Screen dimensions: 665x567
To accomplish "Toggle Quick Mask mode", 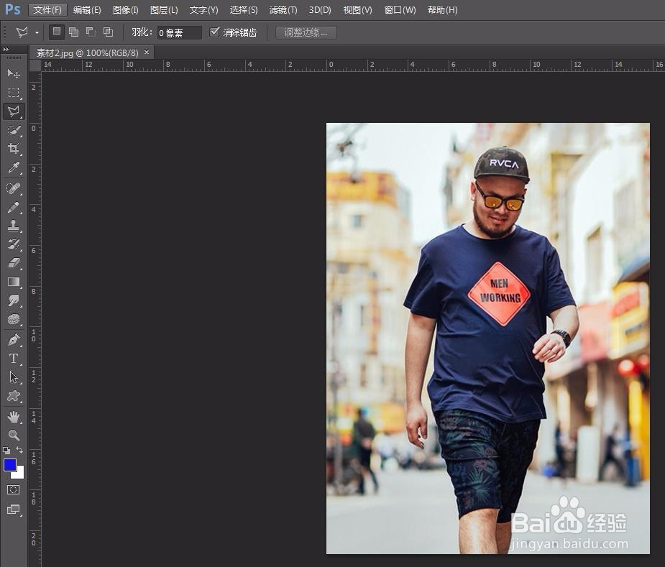I will 13,490.
